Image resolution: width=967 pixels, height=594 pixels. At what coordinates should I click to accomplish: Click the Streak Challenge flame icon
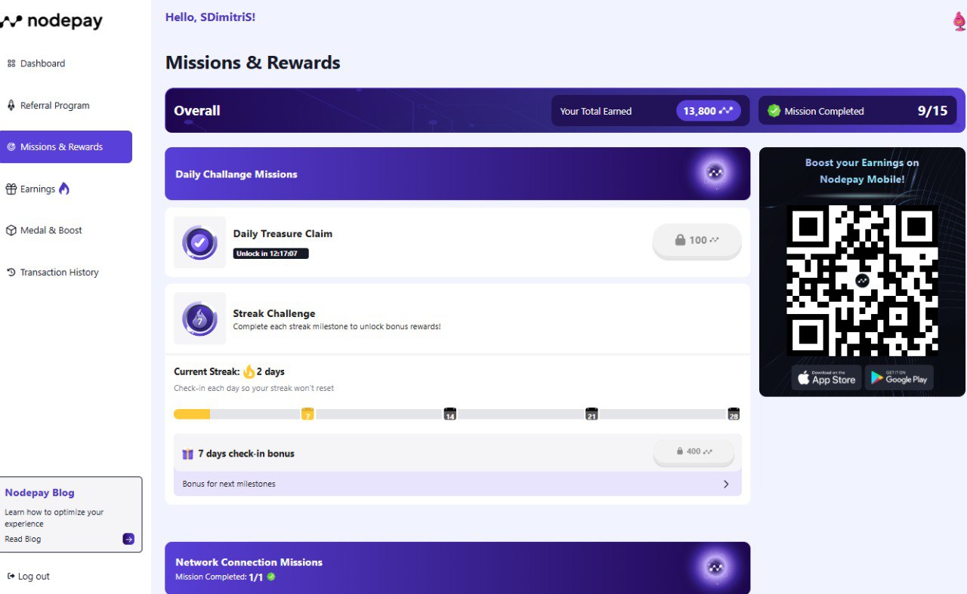pos(199,319)
